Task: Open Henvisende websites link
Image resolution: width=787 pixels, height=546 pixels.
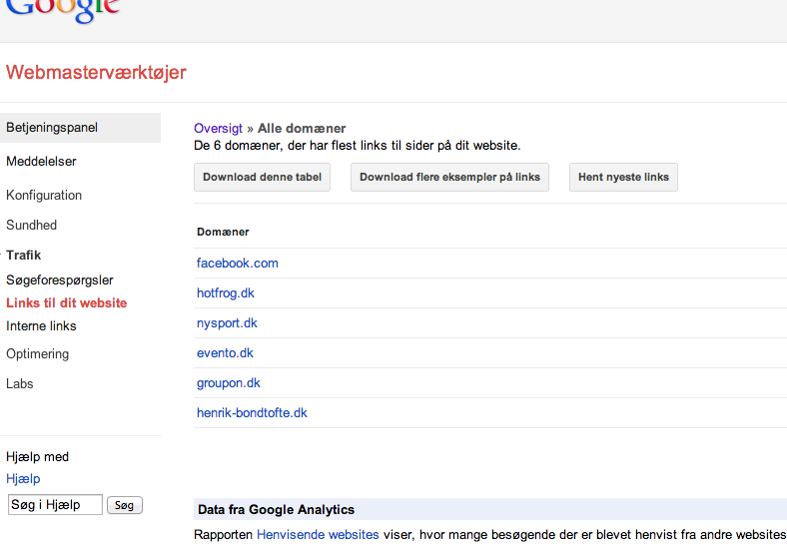Action: point(318,535)
